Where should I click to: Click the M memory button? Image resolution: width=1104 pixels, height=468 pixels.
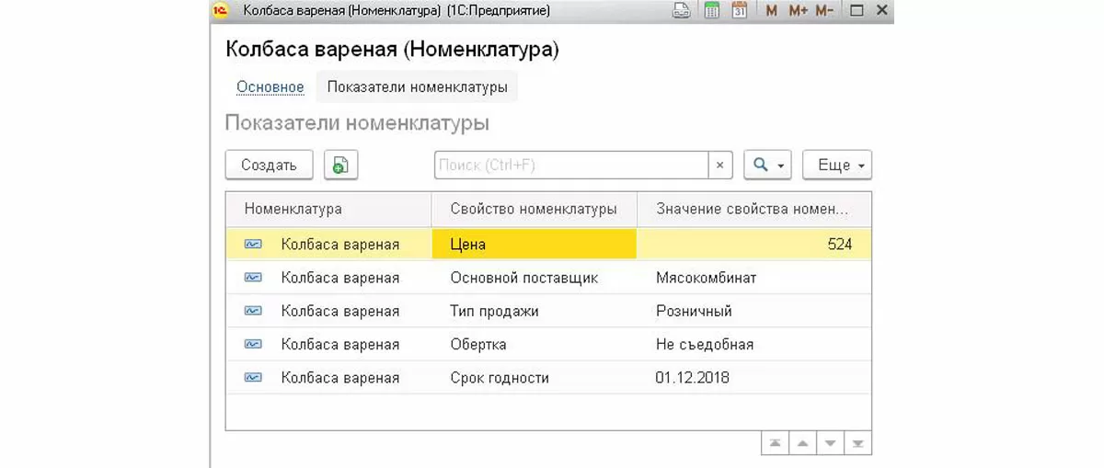[771, 11]
